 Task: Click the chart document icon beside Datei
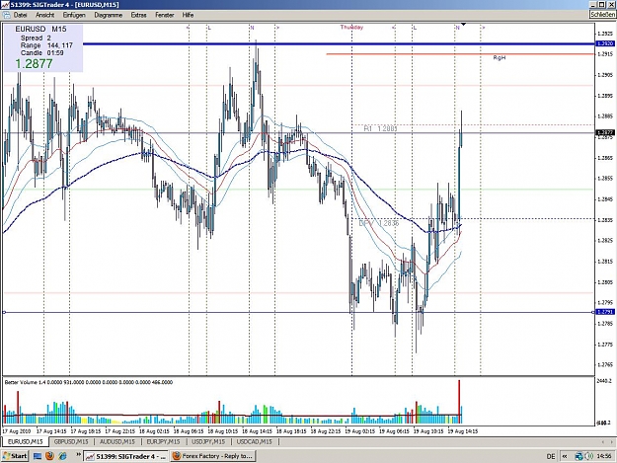6,15
